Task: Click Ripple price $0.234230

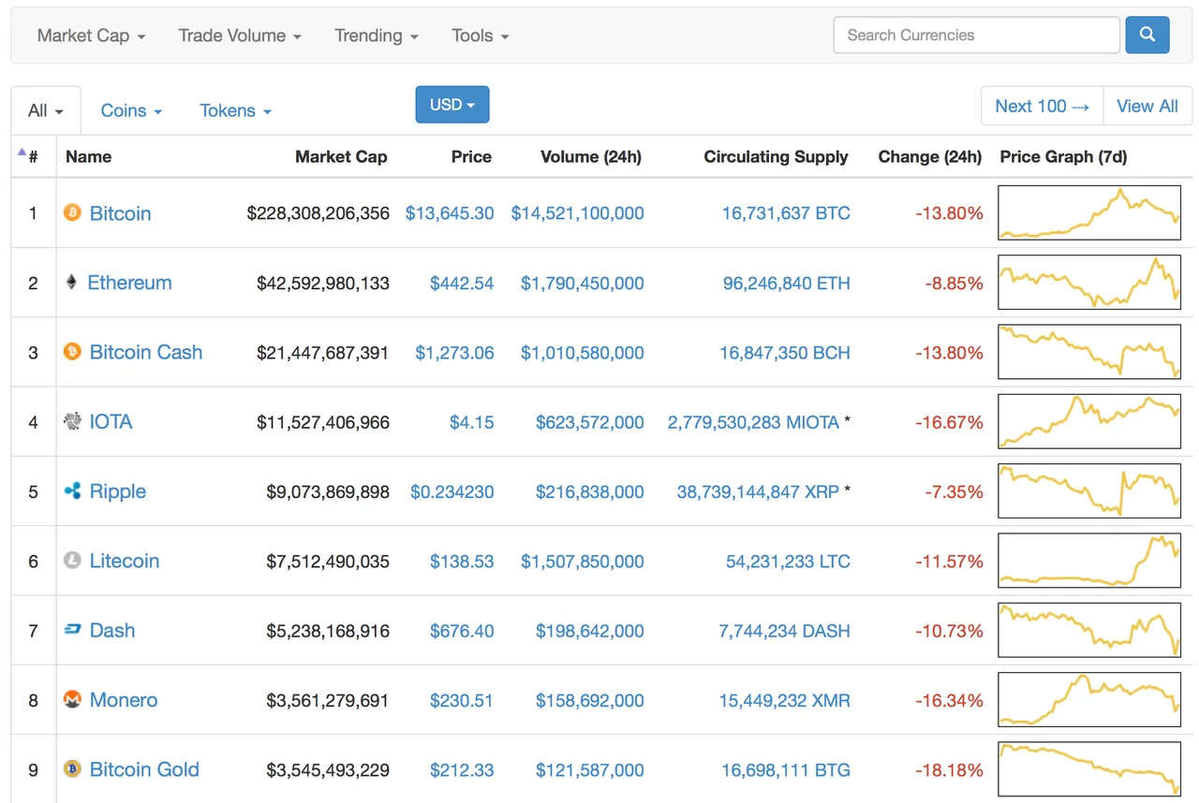Action: [x=452, y=491]
